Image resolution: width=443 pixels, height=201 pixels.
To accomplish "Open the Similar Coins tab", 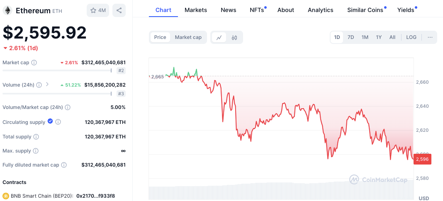I will click(x=365, y=10).
